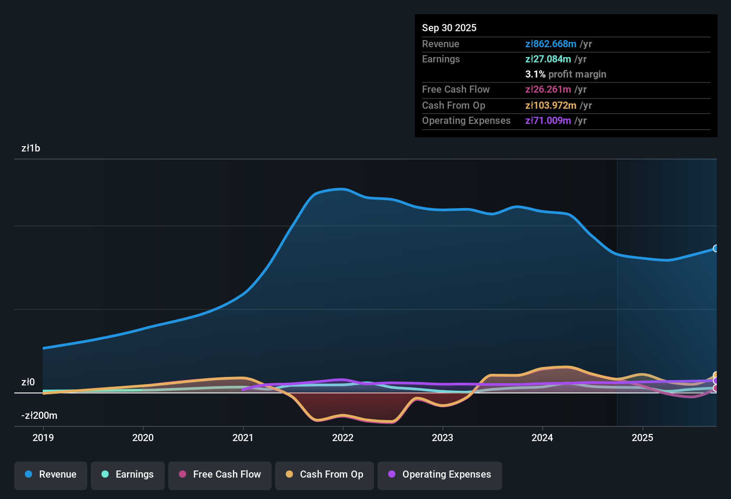731x499 pixels.
Task: Select the Free Cash Flow endpoint marker
Action: click(715, 389)
